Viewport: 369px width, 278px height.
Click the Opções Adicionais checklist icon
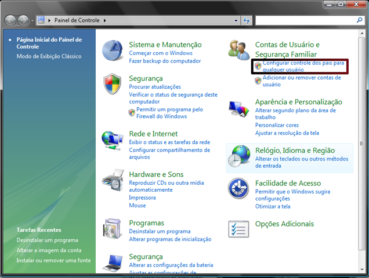[238, 229]
